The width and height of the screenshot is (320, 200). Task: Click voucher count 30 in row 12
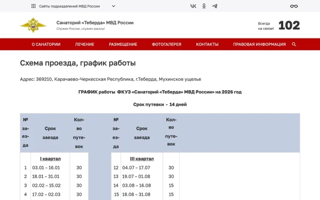click(171, 168)
